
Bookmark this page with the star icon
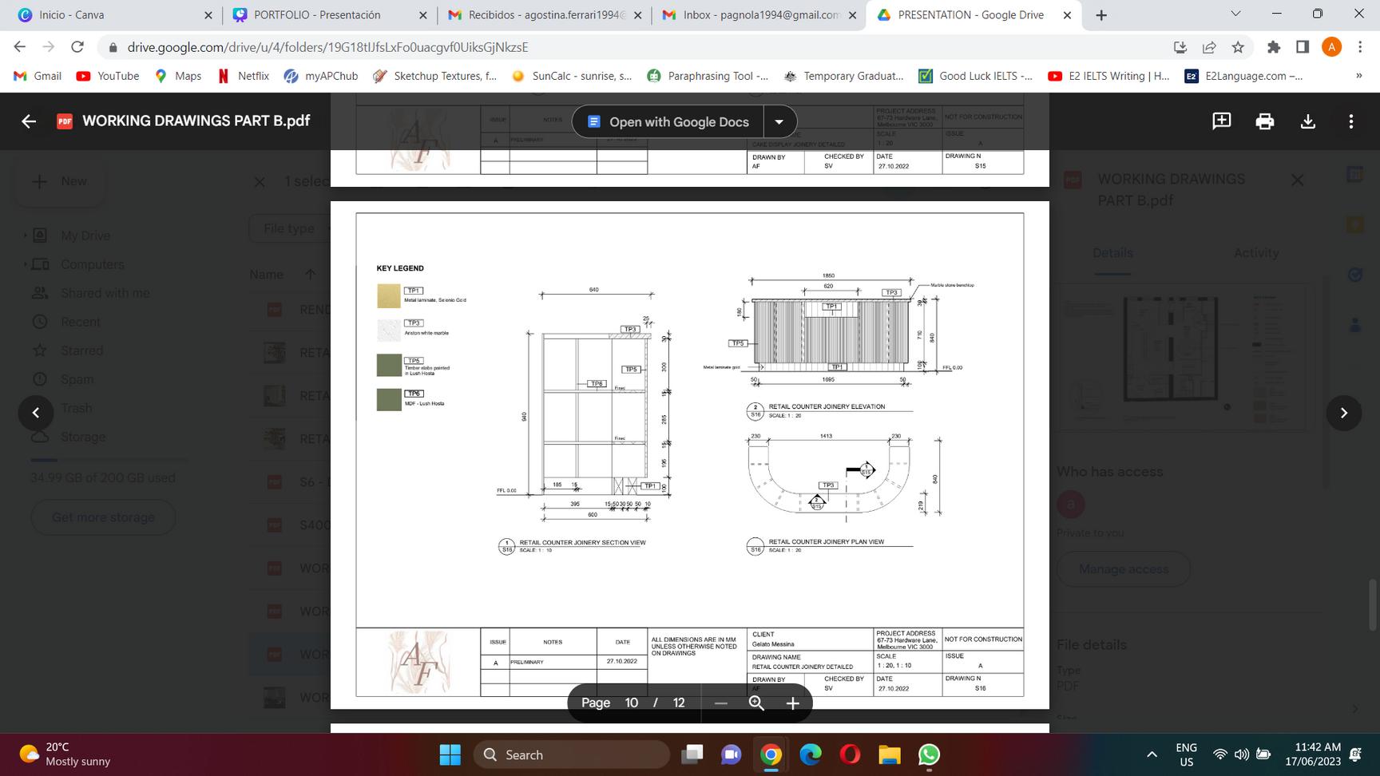point(1238,47)
